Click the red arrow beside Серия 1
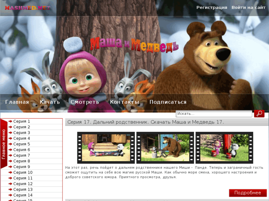 click(10, 121)
